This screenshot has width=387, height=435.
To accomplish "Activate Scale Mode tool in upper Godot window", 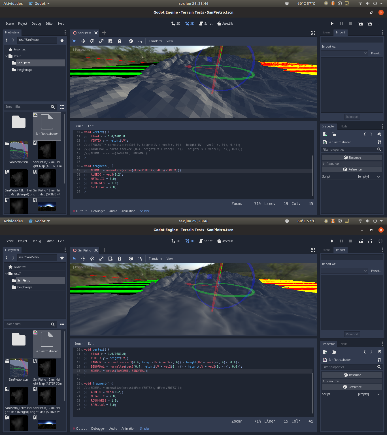I will 101,41.
